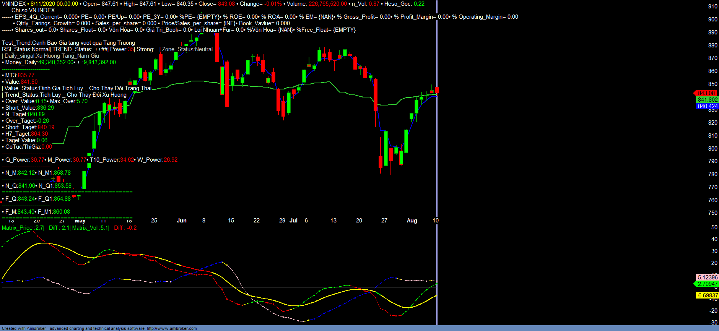This screenshot has height=331, width=719.
Task: Click the green 2.70947 indicator label
Action: click(707, 284)
